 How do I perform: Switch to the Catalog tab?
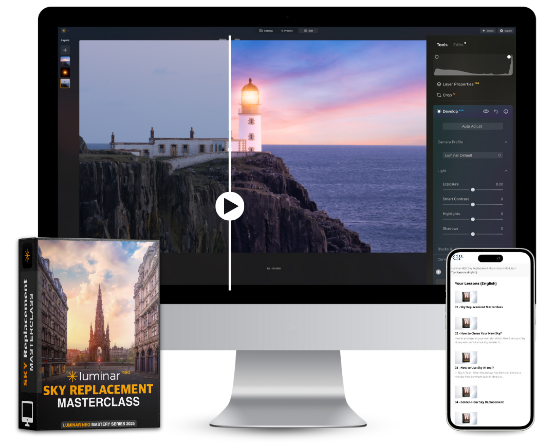point(266,31)
